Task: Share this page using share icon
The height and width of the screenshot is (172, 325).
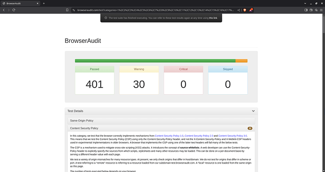Action: 239,10
